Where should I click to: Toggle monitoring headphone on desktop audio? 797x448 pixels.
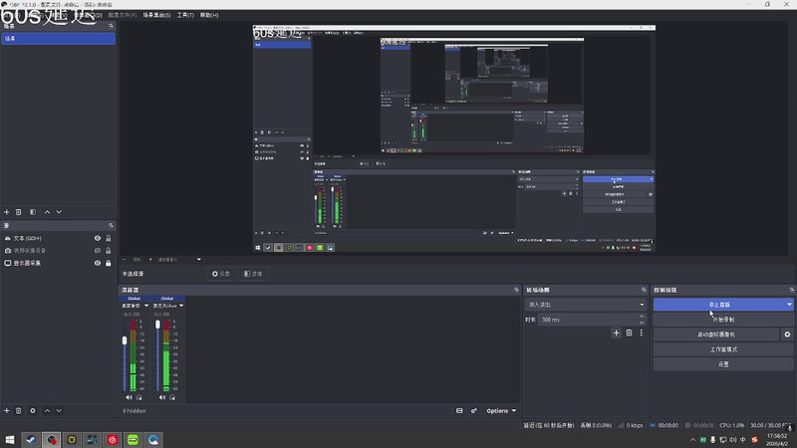[138, 397]
